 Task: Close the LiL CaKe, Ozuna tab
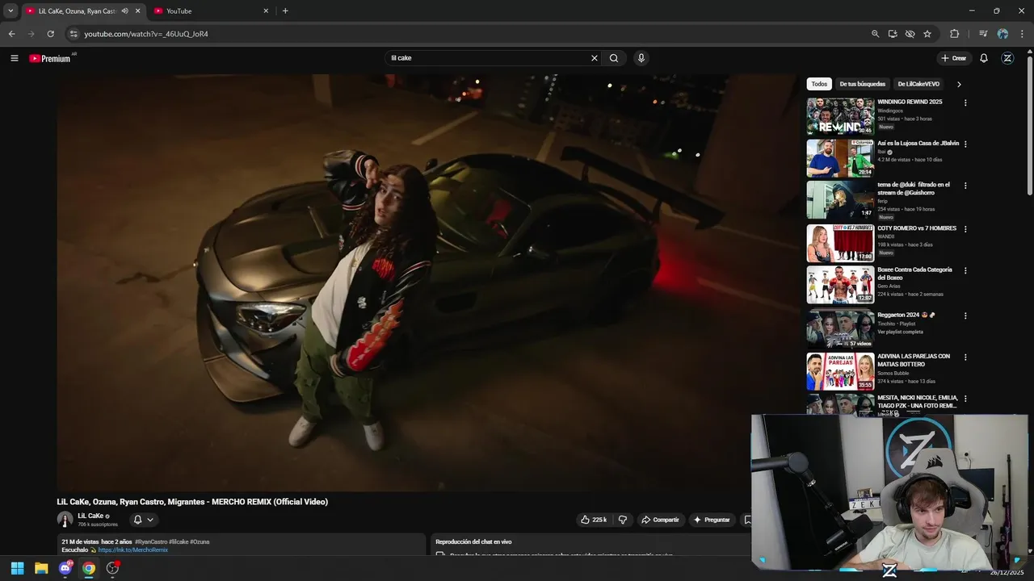pos(138,10)
